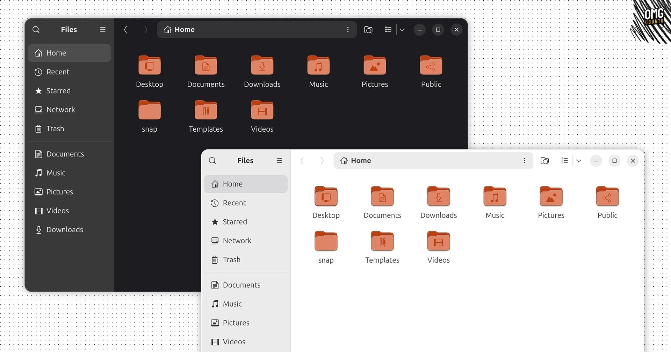Toggle list view in the light window
Image resolution: width=671 pixels, height=352 pixels.
tap(564, 161)
